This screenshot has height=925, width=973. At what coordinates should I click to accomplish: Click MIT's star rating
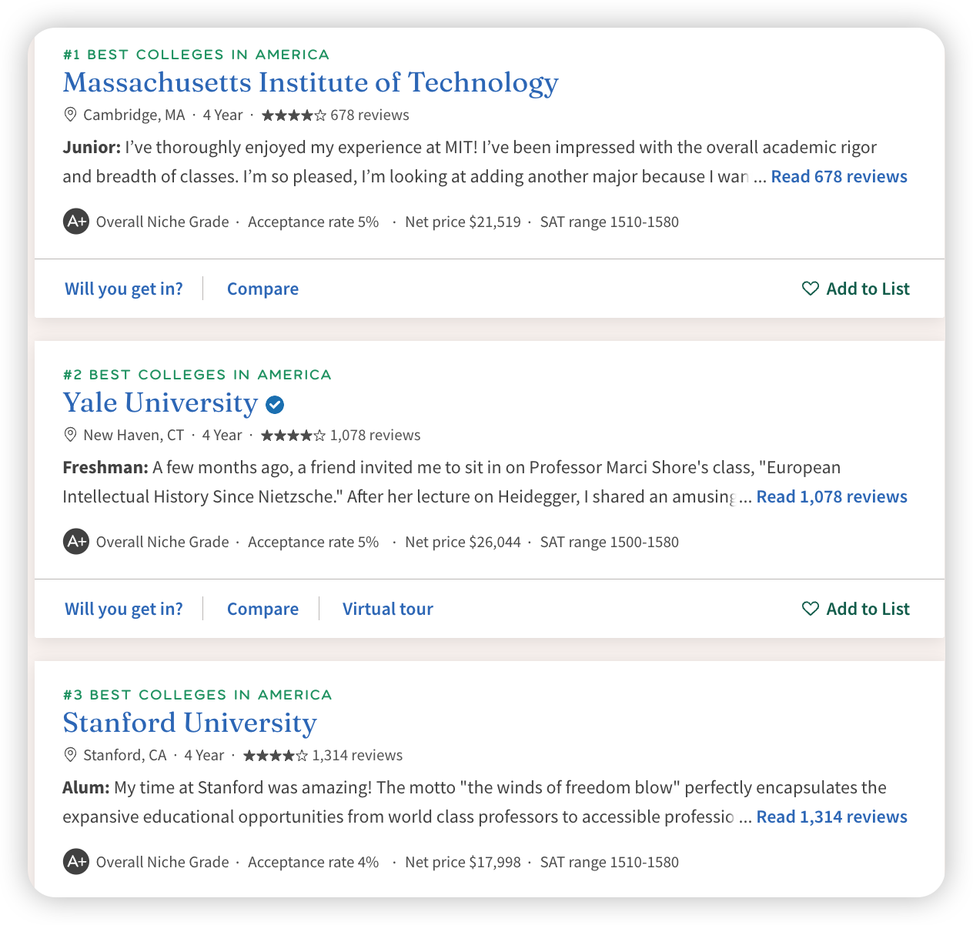click(x=293, y=115)
